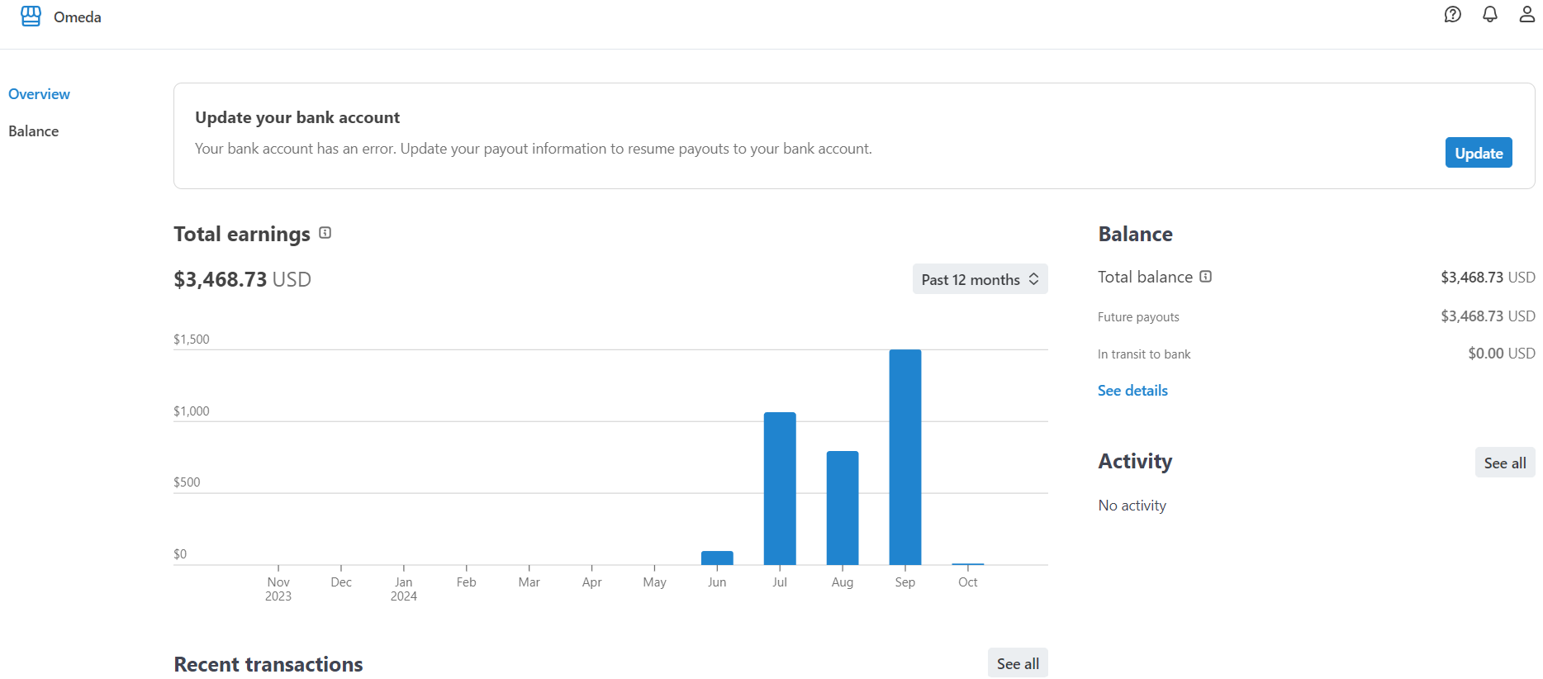This screenshot has height=679, width=1543.
Task: Open the help chat icon
Action: (1452, 15)
